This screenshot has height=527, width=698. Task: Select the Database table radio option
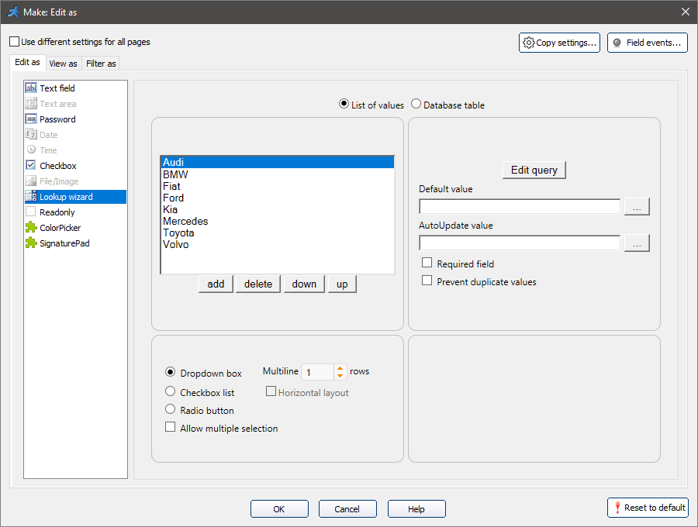(416, 104)
